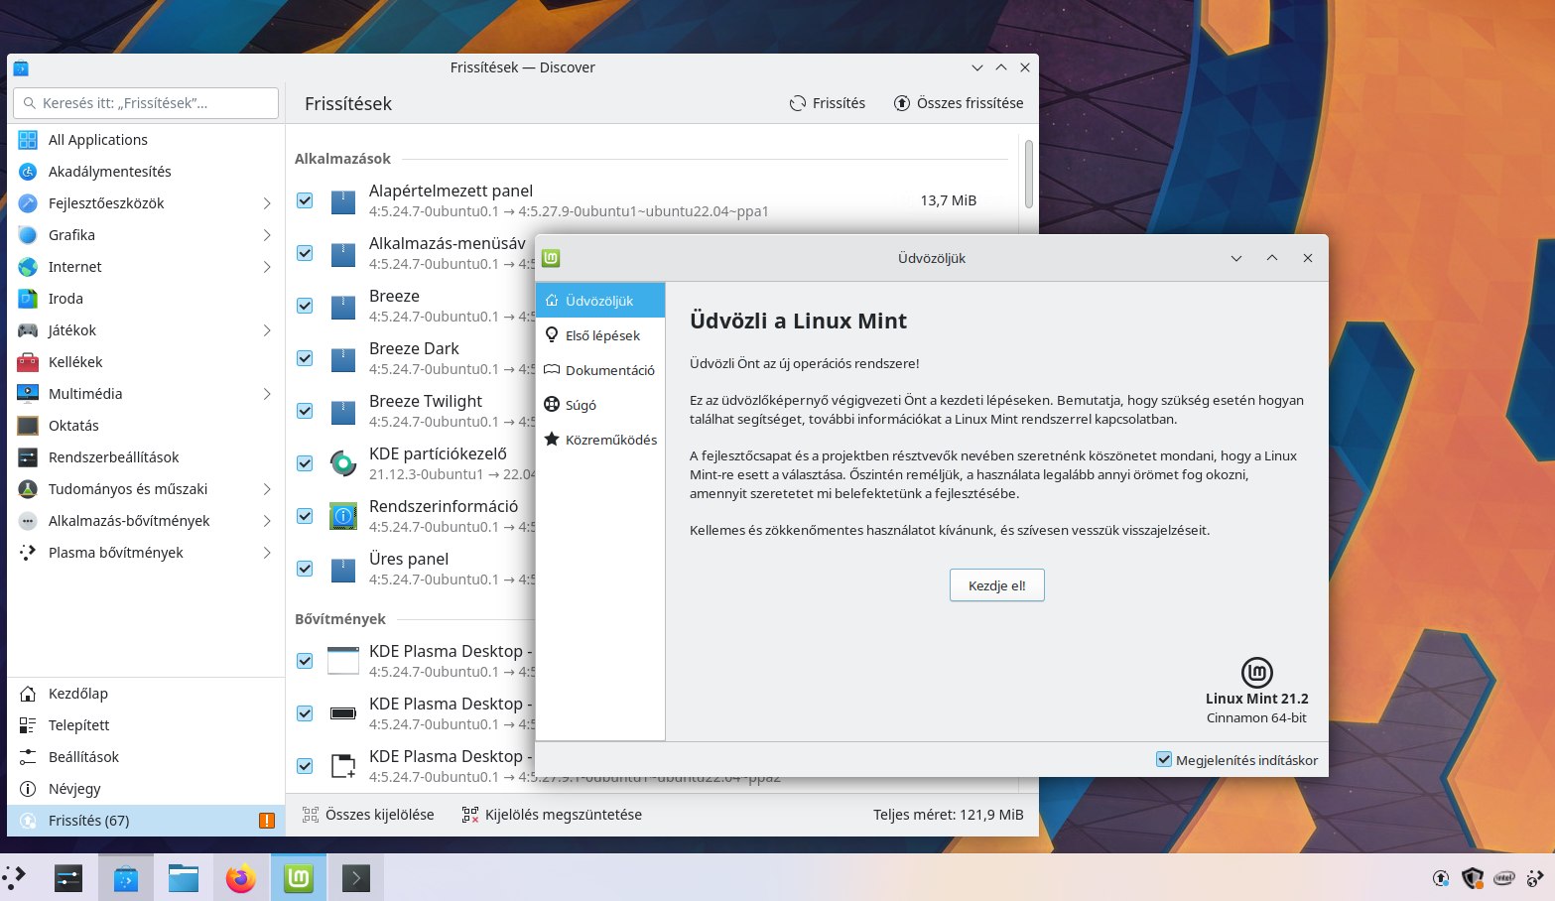The image size is (1555, 901).
Task: Click the Frissítés refresh button
Action: pyautogui.click(x=828, y=103)
